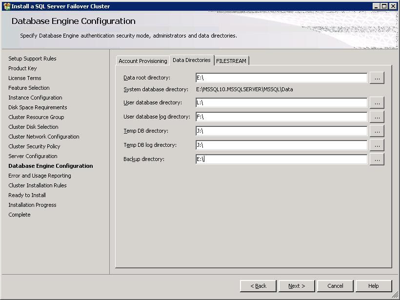Browse for the Temp DB log directory

pyautogui.click(x=377, y=145)
